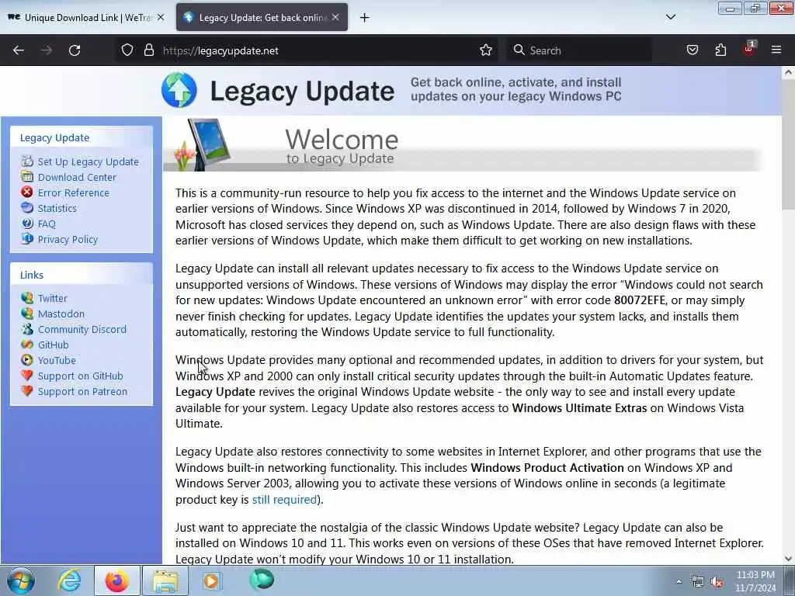Open Set Up Legacy Update
The image size is (795, 596).
[x=89, y=161]
